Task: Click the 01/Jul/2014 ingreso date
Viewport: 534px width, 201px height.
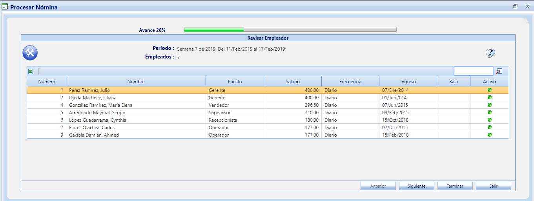Action: pos(394,98)
